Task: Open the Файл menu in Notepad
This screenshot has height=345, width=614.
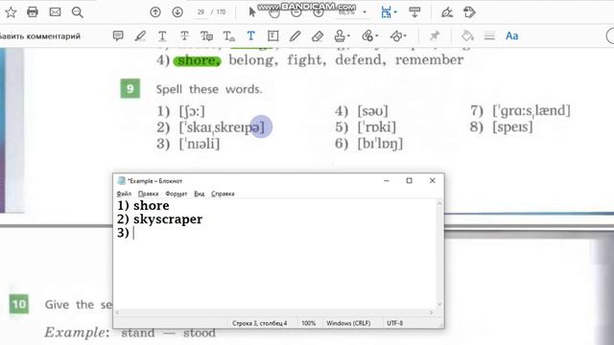Action: tap(124, 194)
